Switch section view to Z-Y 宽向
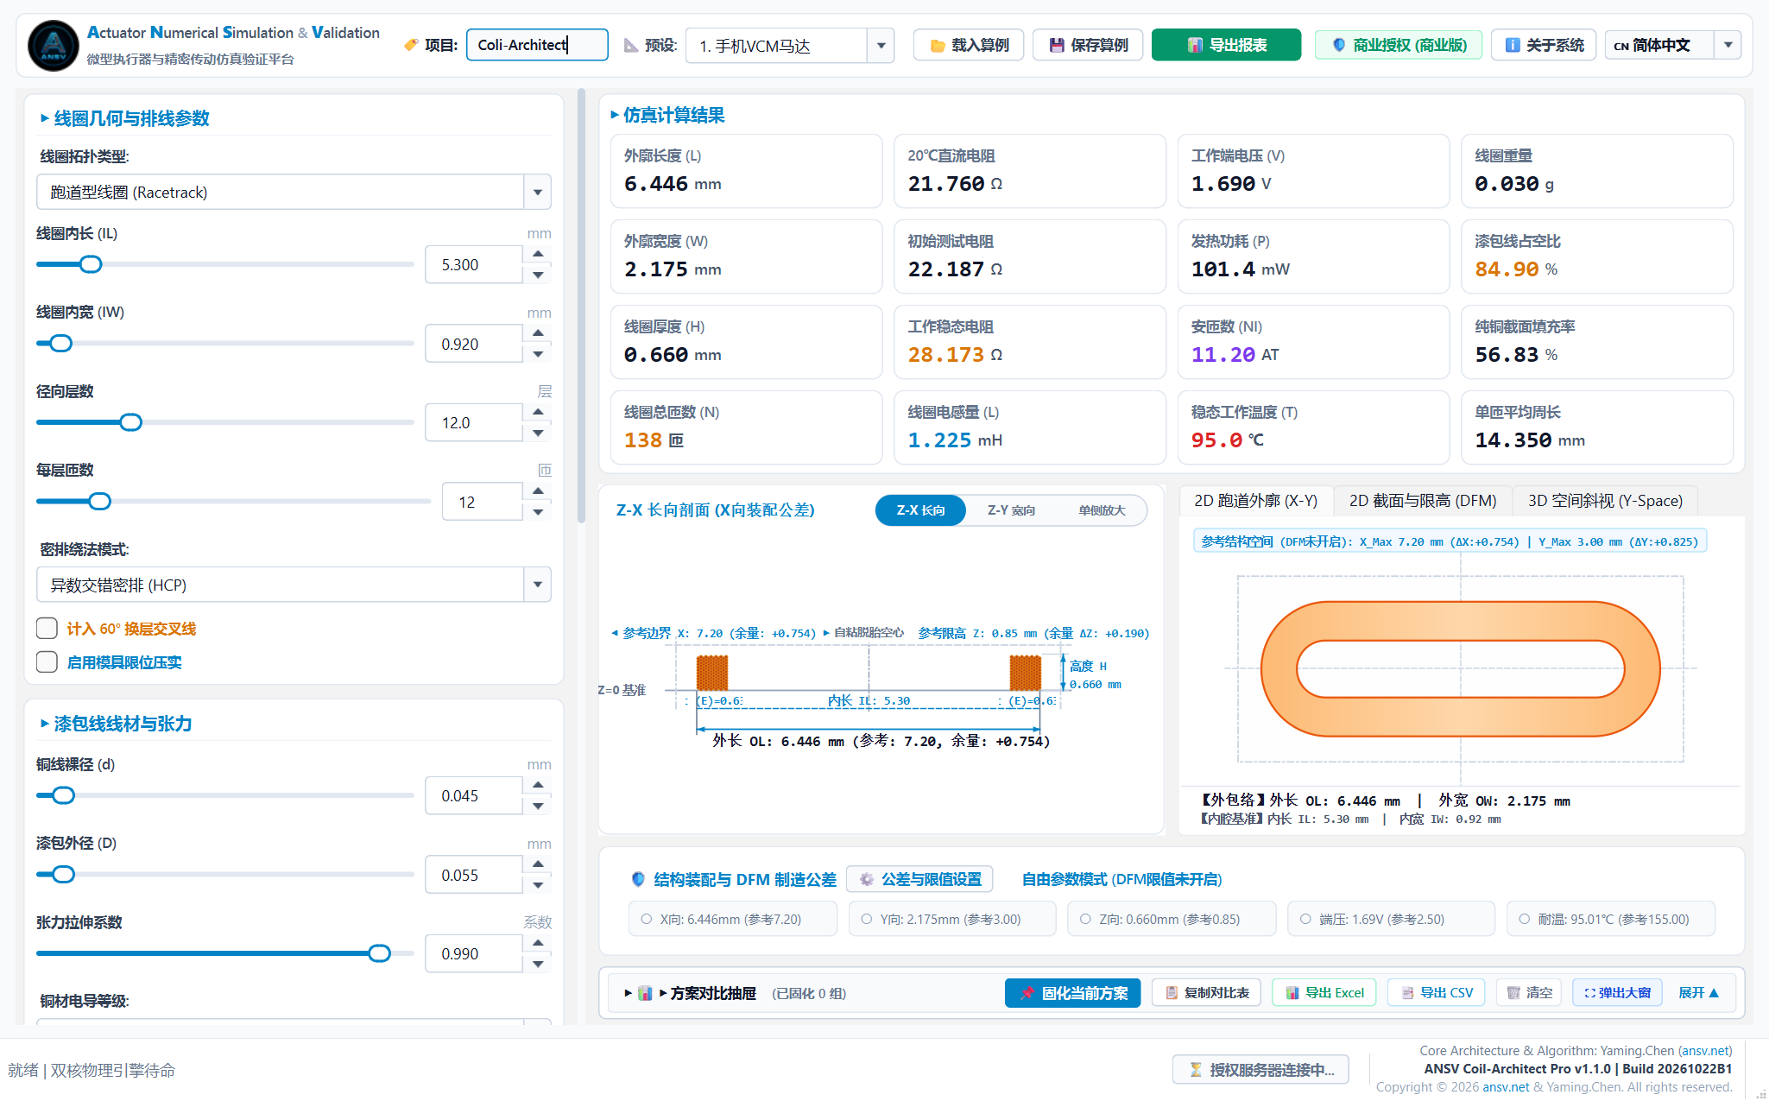 point(1011,510)
